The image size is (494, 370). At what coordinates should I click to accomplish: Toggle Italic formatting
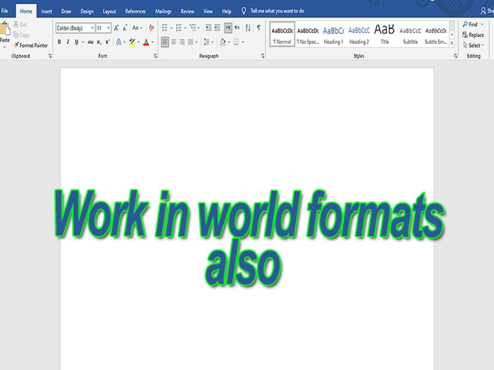pos(68,42)
